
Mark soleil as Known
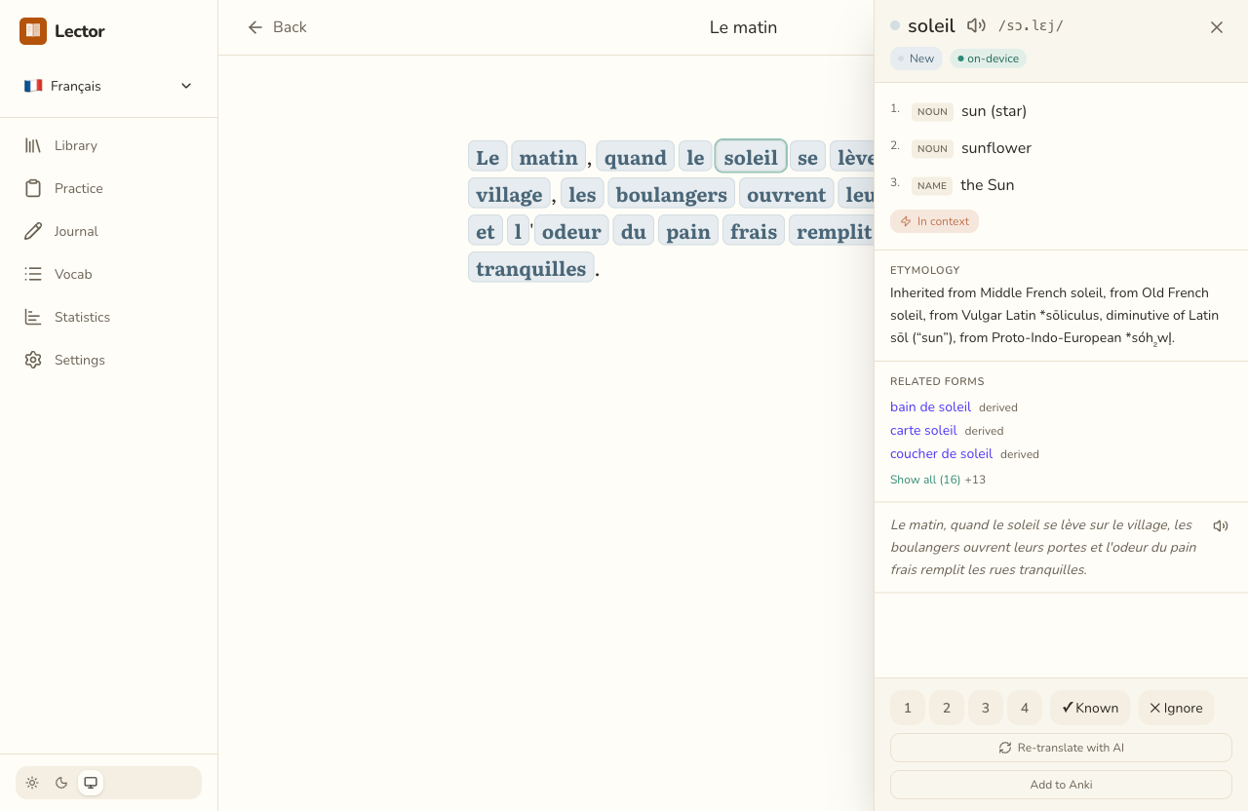[1090, 708]
